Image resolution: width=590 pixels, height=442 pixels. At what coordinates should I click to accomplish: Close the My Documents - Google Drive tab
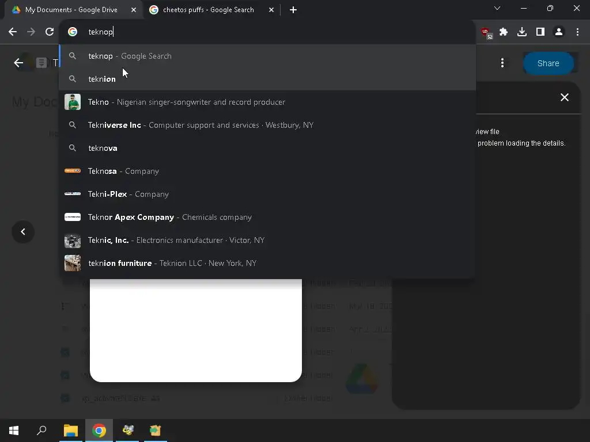(134, 10)
